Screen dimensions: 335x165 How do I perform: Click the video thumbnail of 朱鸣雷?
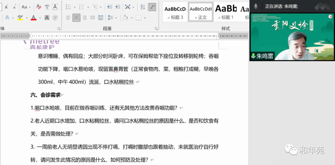pyautogui.click(x=292, y=37)
